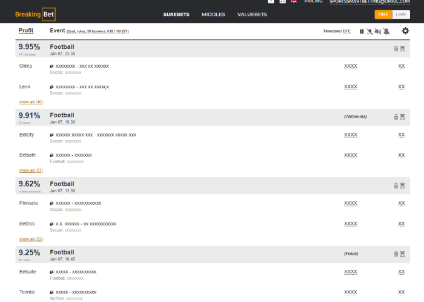The height and width of the screenshot is (302, 424).
Task: Open the settings gear
Action: (x=405, y=31)
